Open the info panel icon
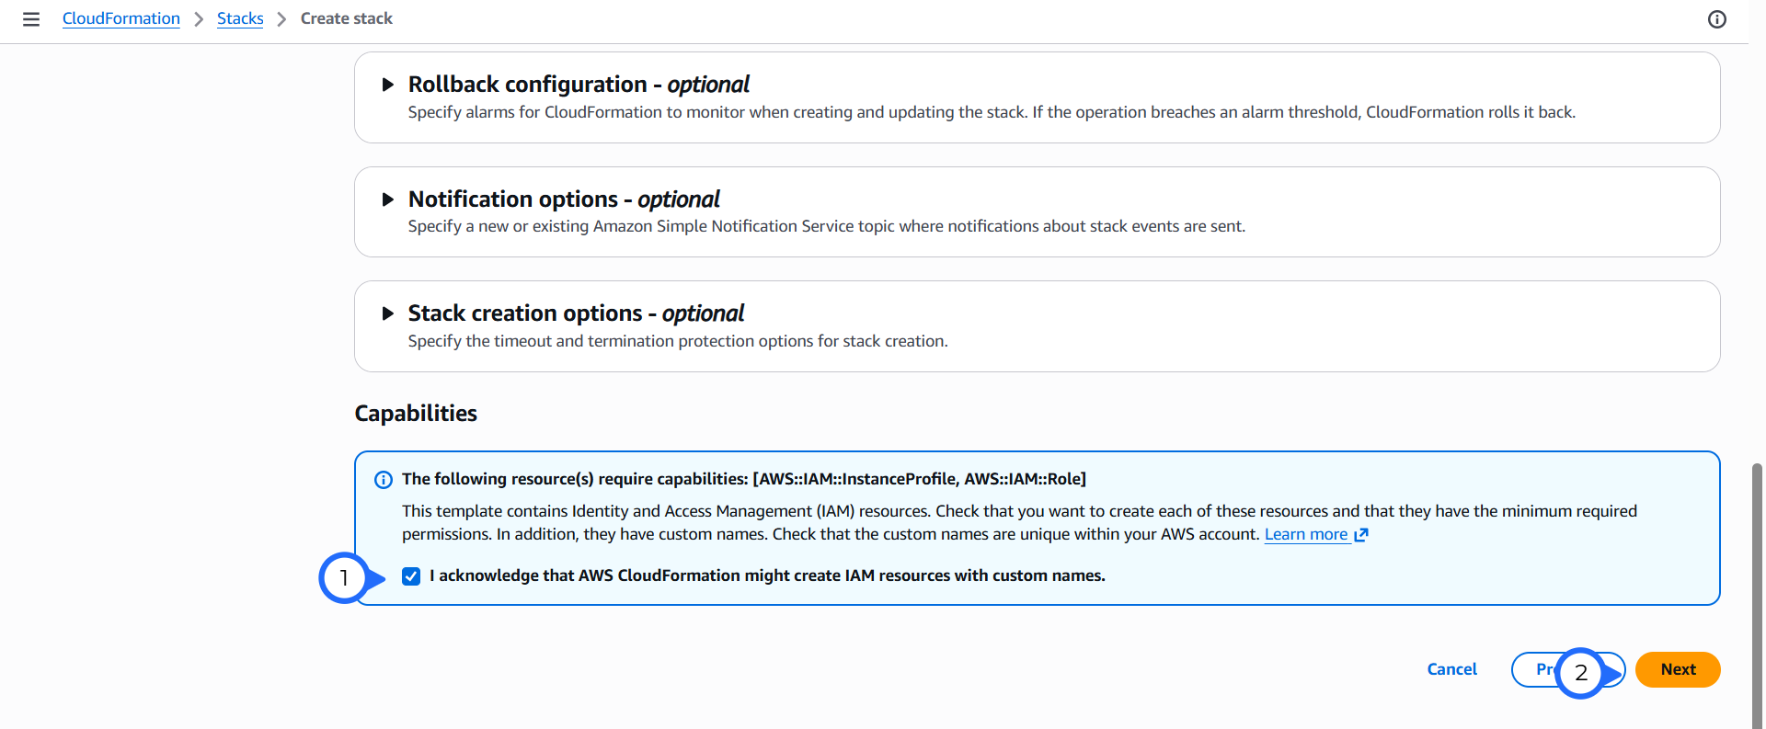Screen dimensions: 1766x729 (x=1716, y=19)
